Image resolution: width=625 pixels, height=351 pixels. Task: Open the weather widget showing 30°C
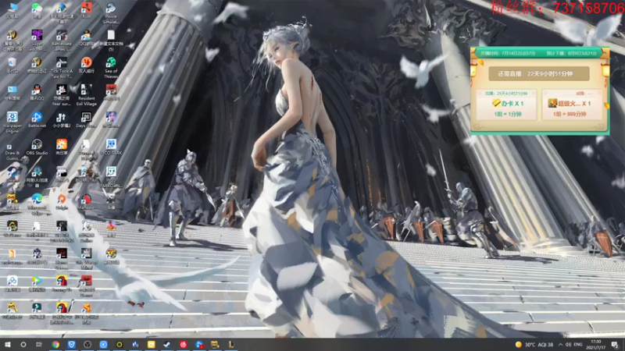coord(534,344)
